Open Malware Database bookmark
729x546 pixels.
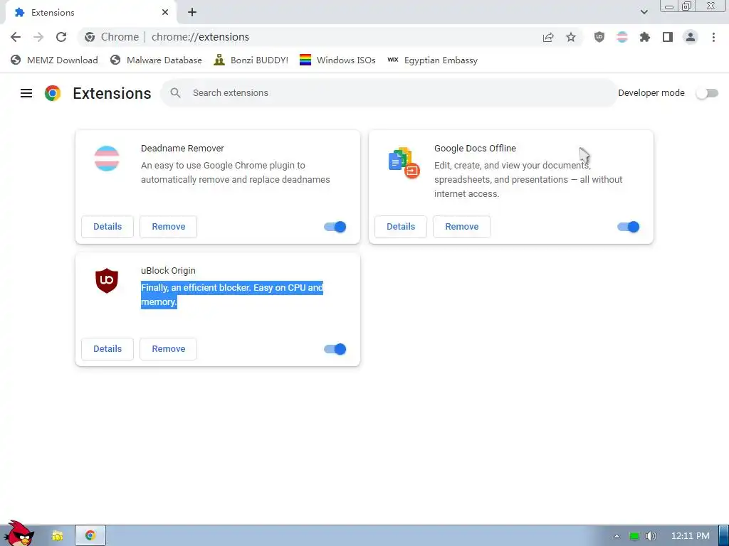pos(156,60)
